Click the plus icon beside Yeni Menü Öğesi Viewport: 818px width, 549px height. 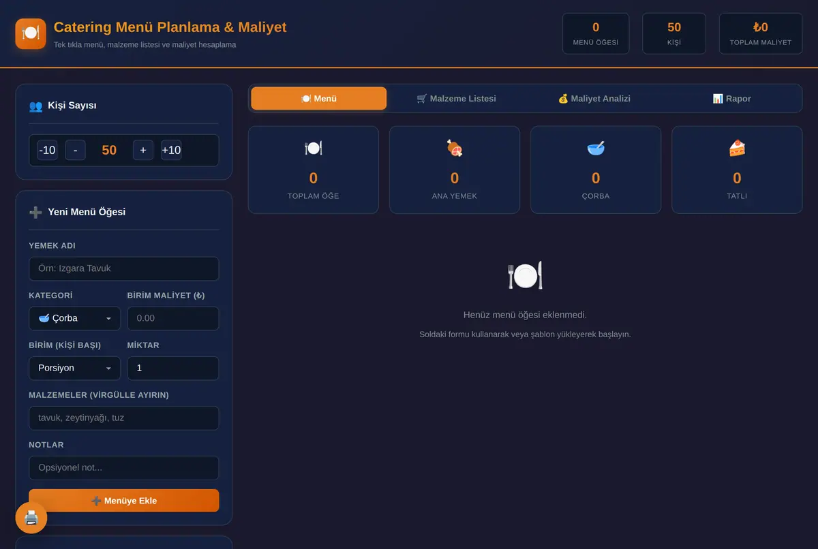[35, 213]
